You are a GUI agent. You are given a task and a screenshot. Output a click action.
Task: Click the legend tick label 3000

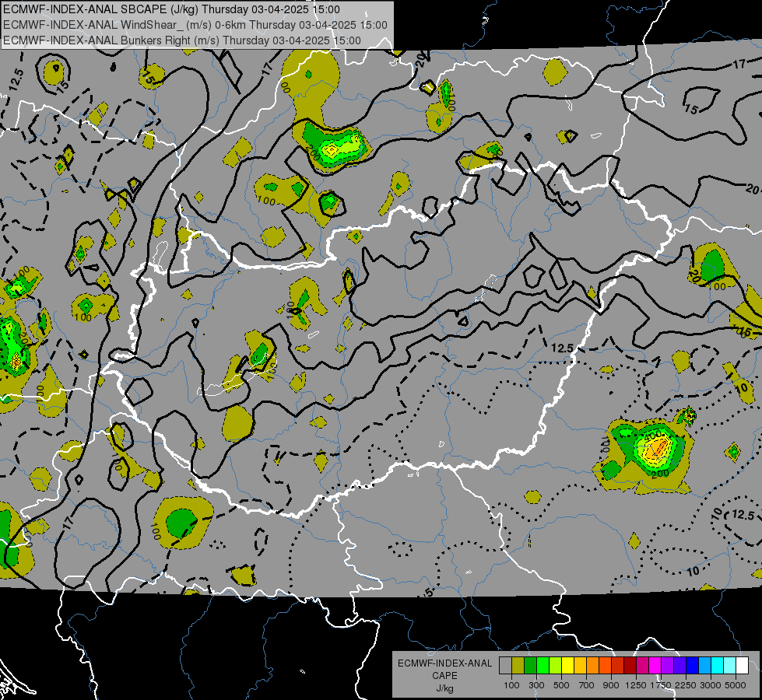[711, 685]
